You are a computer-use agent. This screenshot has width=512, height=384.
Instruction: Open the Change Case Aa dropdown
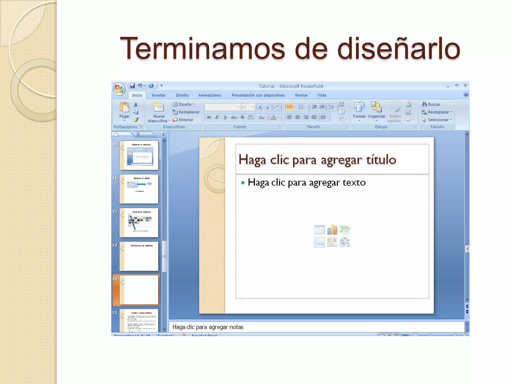pos(263,117)
